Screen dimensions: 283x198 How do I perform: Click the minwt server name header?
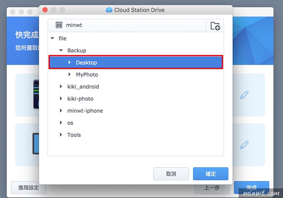tap(74, 25)
